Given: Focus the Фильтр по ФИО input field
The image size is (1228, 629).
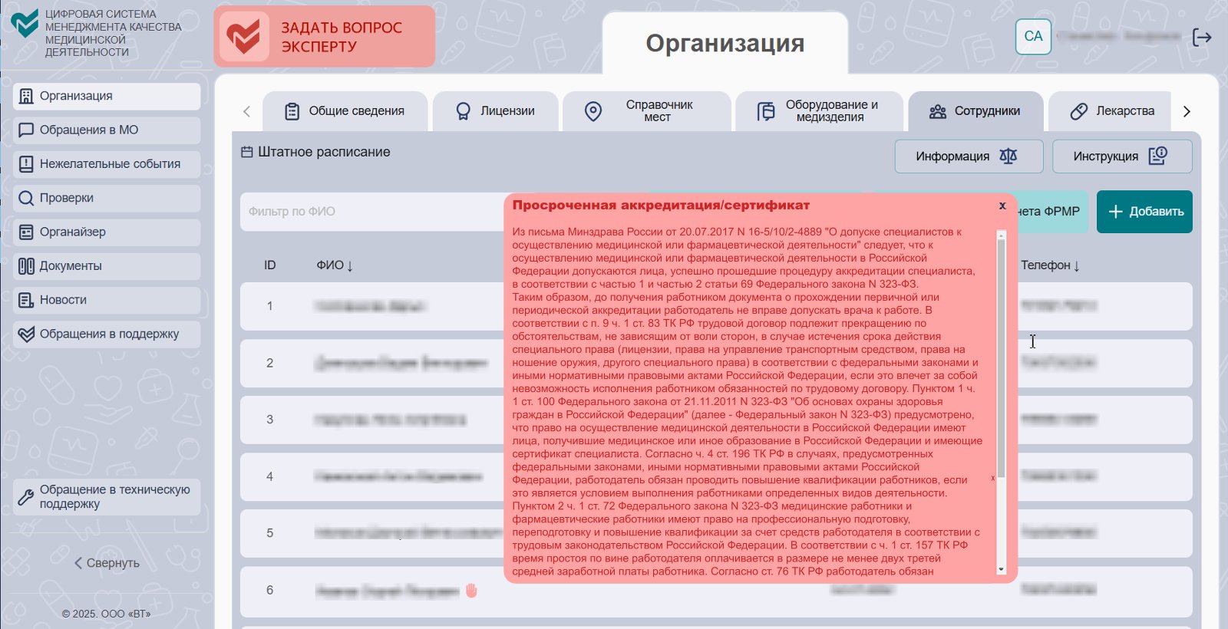Looking at the screenshot, I should click(372, 212).
